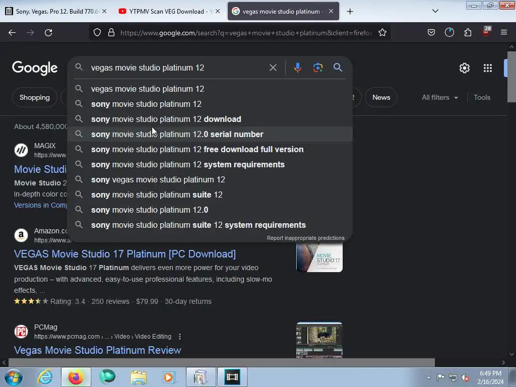516x387 pixels.
Task: Open a new browser tab
Action: 350,12
